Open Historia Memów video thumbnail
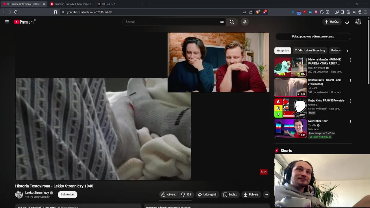 coord(291,67)
